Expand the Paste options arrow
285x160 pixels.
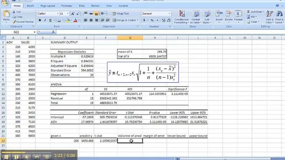click(6, 23)
